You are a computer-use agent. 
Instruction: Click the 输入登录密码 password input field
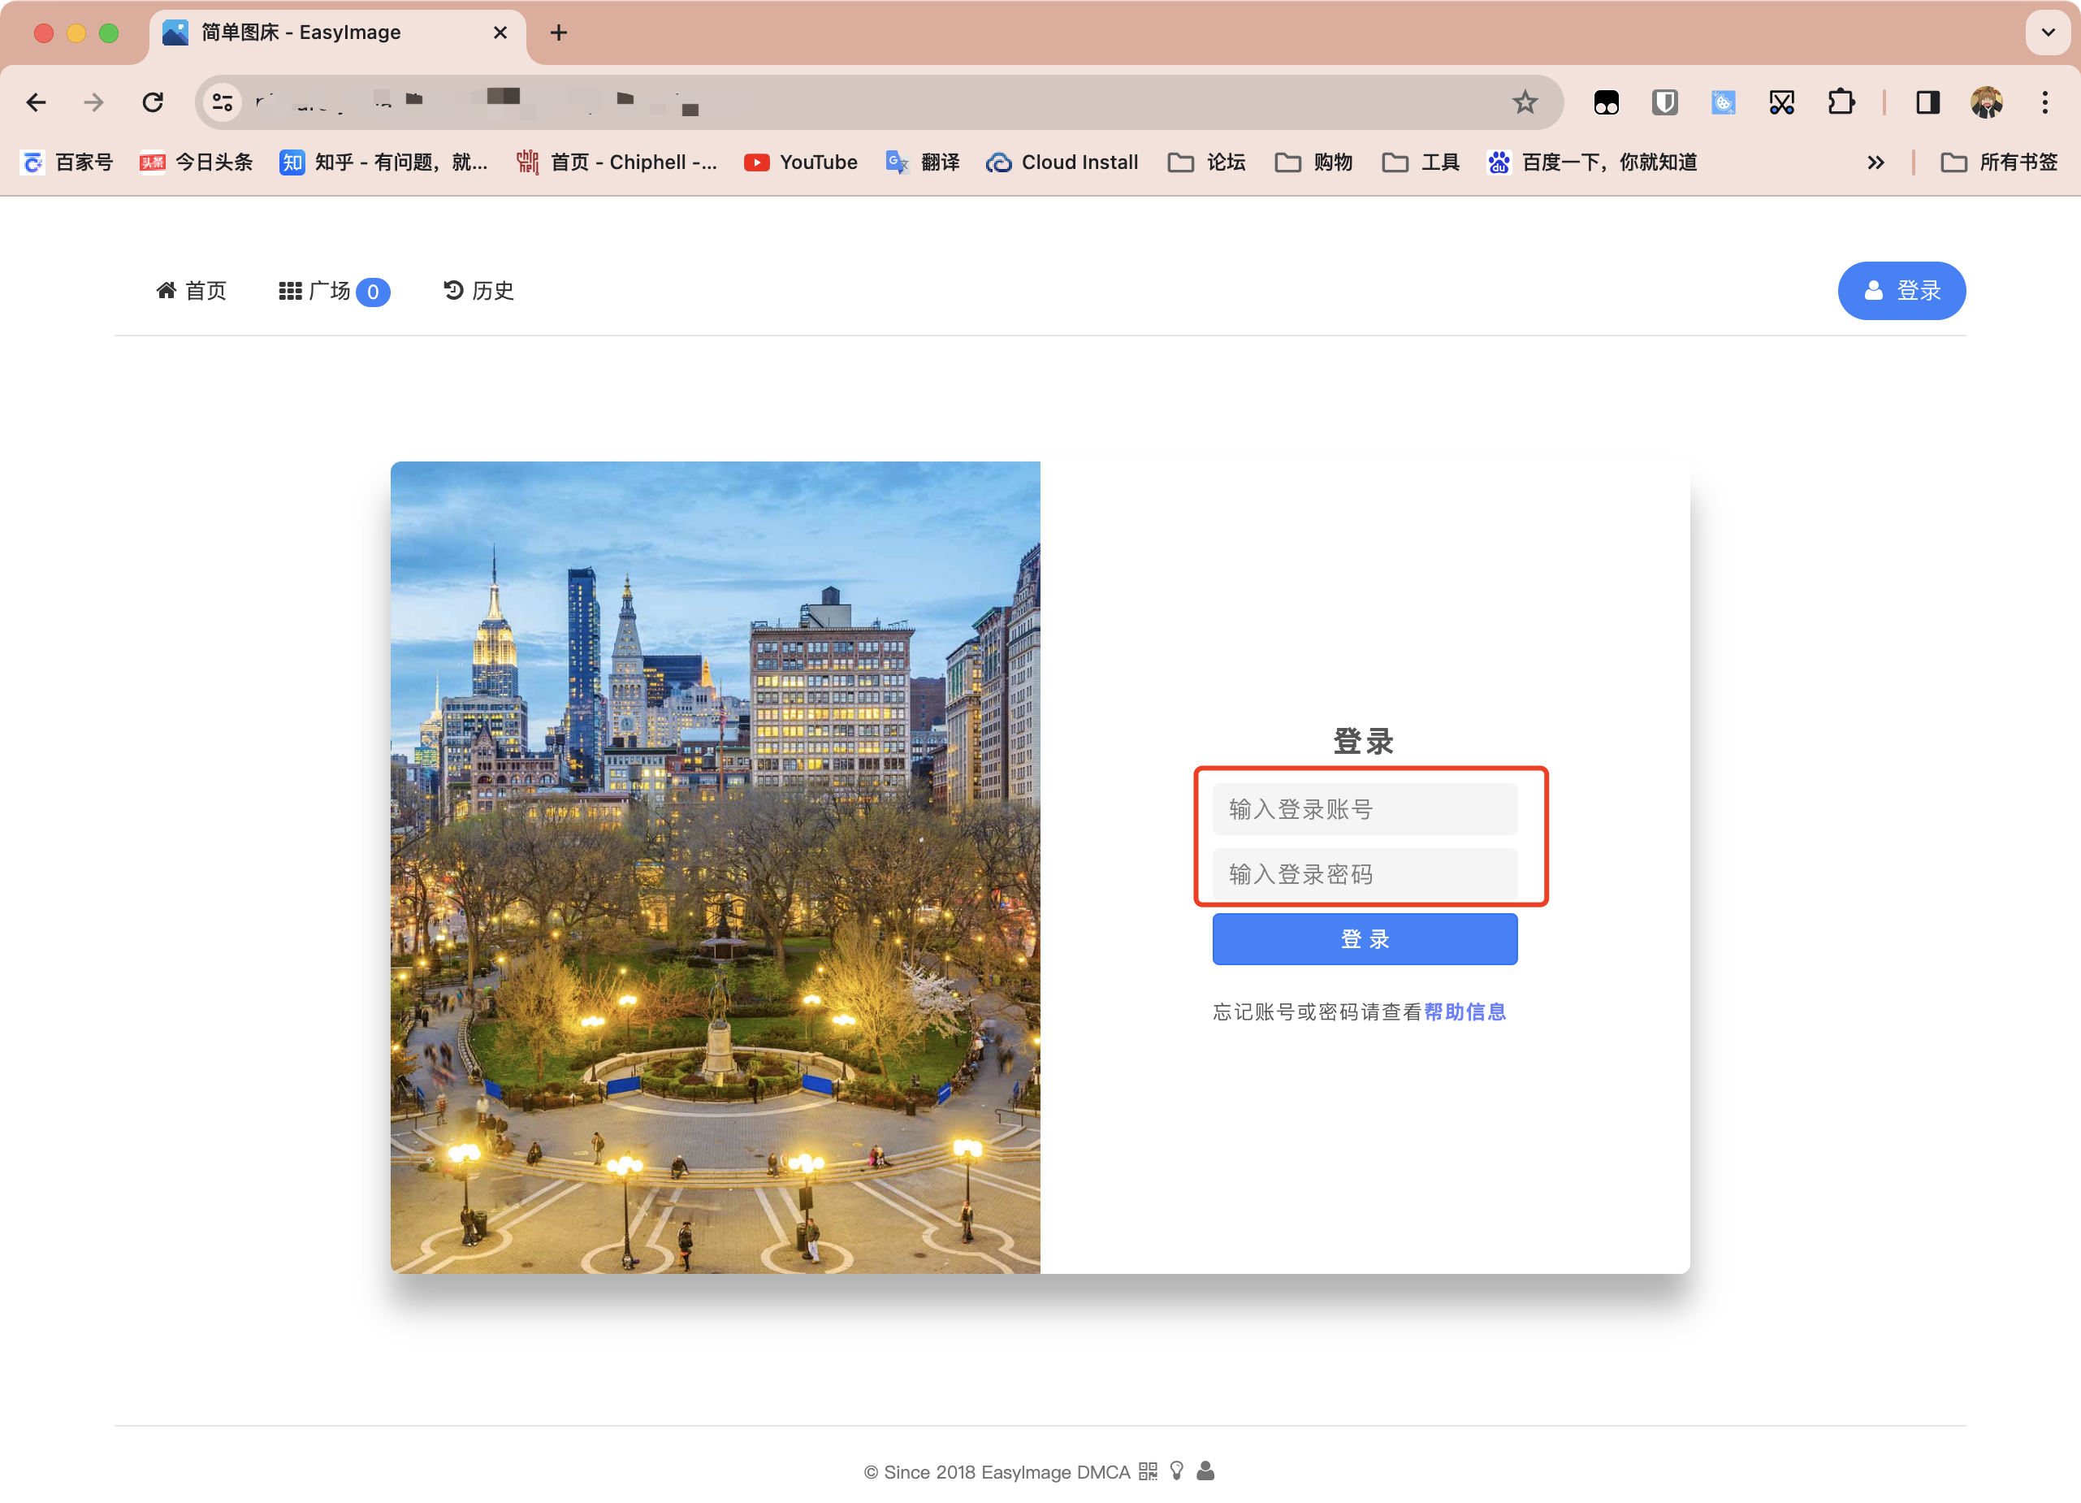[x=1365, y=874]
